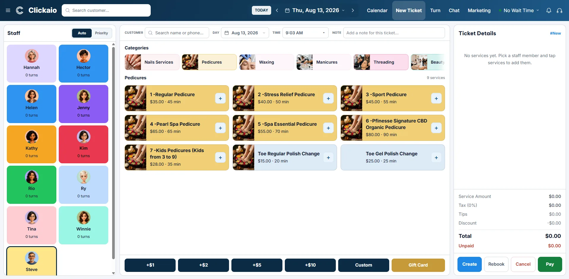Select Kathy's avatar in staff list
The height and width of the screenshot is (279, 569).
coord(32,137)
